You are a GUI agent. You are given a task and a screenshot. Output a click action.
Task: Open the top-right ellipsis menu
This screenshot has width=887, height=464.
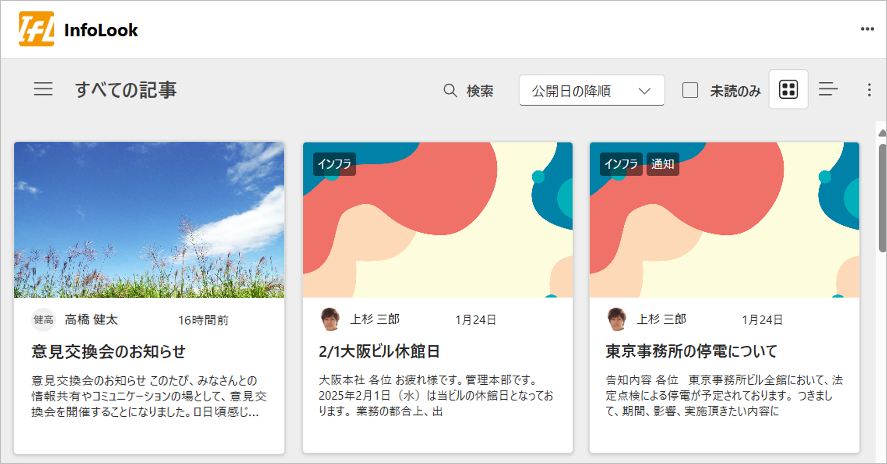coord(867,29)
